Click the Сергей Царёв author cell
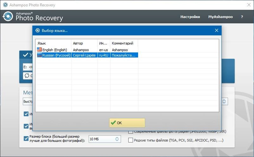 tap(84, 55)
